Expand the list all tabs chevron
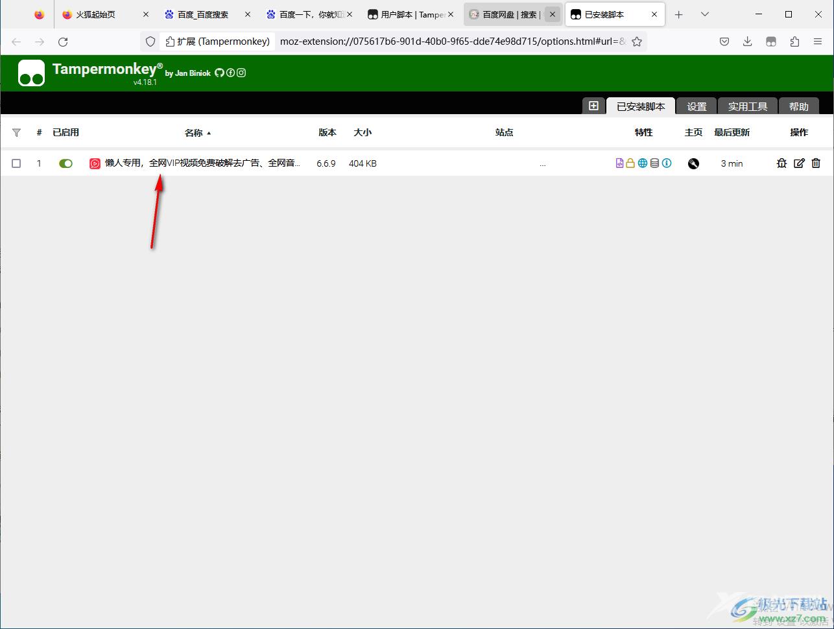This screenshot has width=834, height=629. click(x=705, y=14)
